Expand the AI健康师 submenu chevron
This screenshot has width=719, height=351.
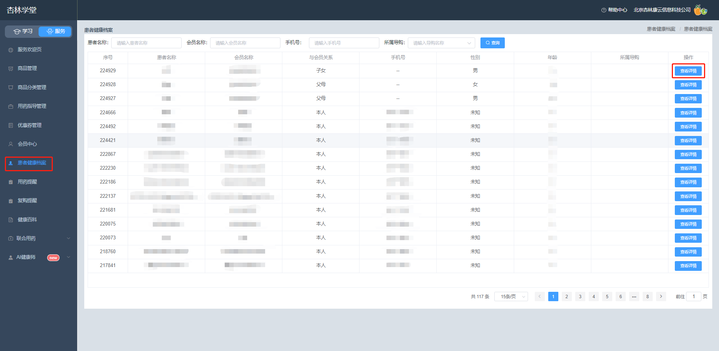point(69,257)
